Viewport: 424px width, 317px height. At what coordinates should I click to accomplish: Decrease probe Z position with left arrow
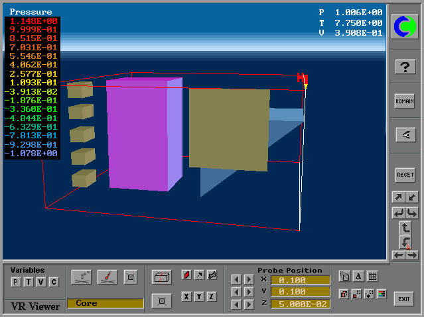(x=236, y=304)
